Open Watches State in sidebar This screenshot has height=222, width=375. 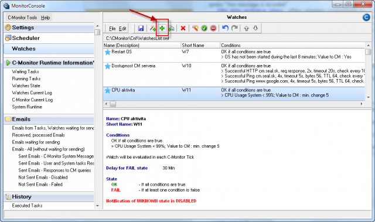(x=26, y=86)
